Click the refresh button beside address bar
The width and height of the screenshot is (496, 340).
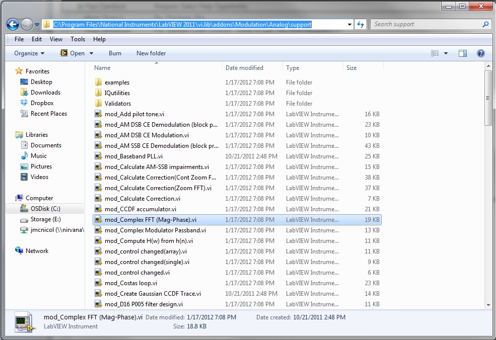coord(361,24)
